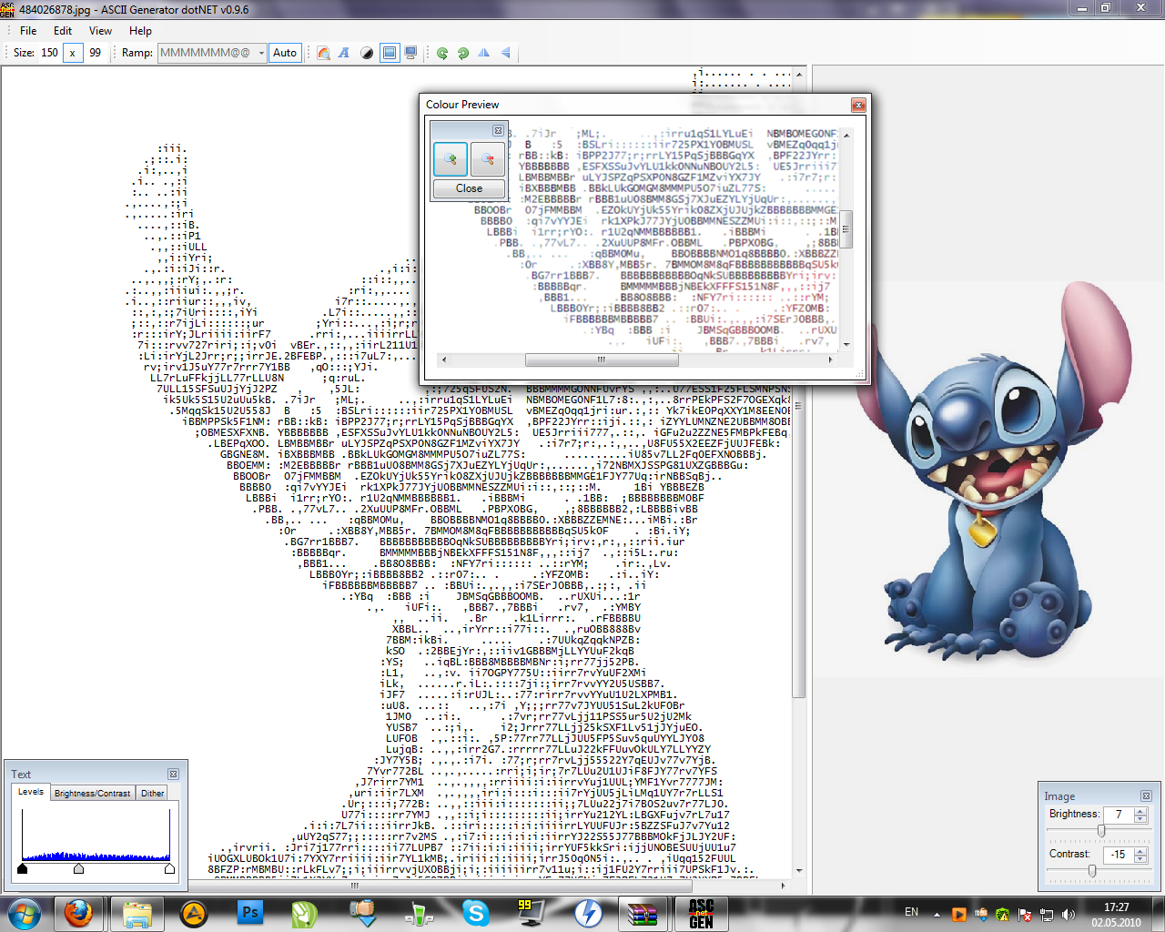Toggle the full screen view icon
This screenshot has width=1165, height=932.
[x=390, y=53]
